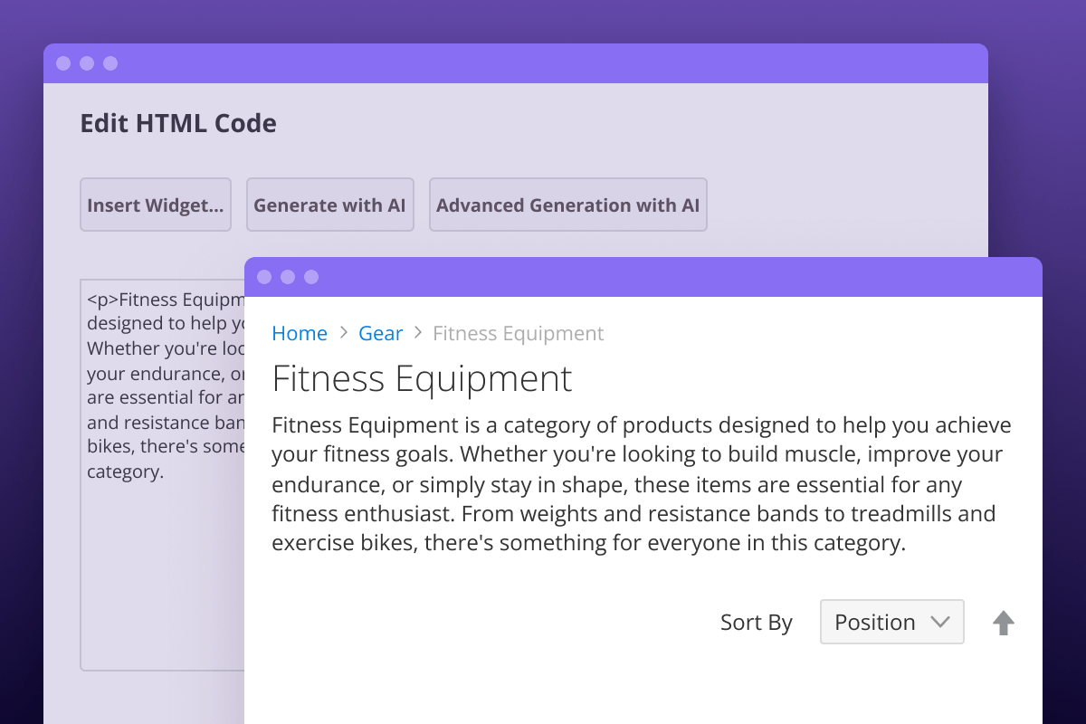Click the large Fitness Equipment page heading
The image size is (1086, 724).
422,377
